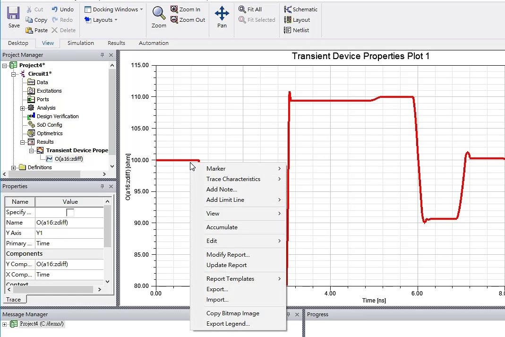Close the Properties panel

point(111,187)
